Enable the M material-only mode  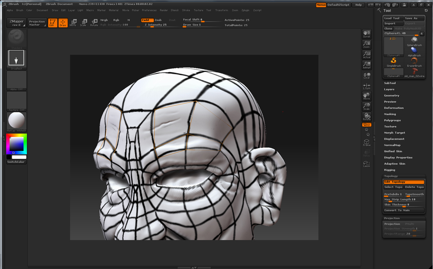pyautogui.click(x=129, y=20)
